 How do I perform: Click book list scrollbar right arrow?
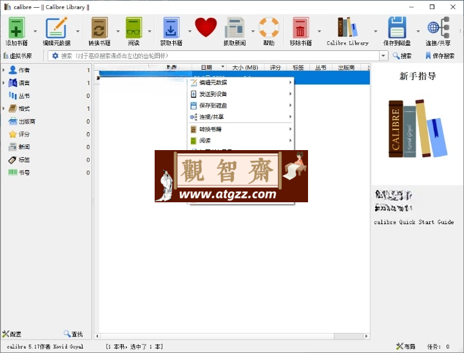[x=366, y=336]
